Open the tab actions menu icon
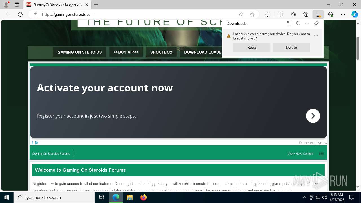361x203 pixels. coord(17,5)
